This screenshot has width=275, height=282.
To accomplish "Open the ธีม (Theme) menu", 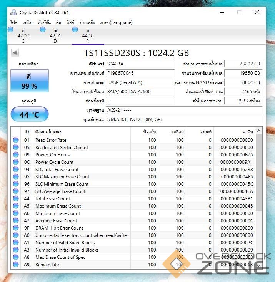I will tap(58, 22).
